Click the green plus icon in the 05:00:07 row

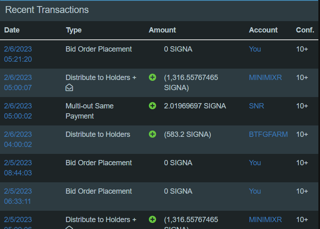pos(152,78)
